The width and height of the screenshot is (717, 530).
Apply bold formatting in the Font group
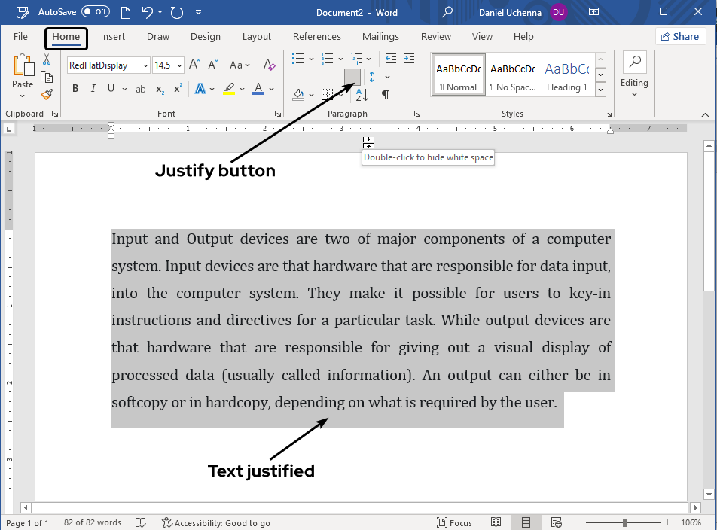(x=75, y=88)
